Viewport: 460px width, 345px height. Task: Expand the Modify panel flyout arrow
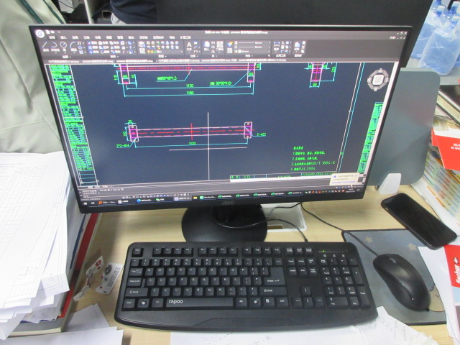pyautogui.click(x=118, y=56)
